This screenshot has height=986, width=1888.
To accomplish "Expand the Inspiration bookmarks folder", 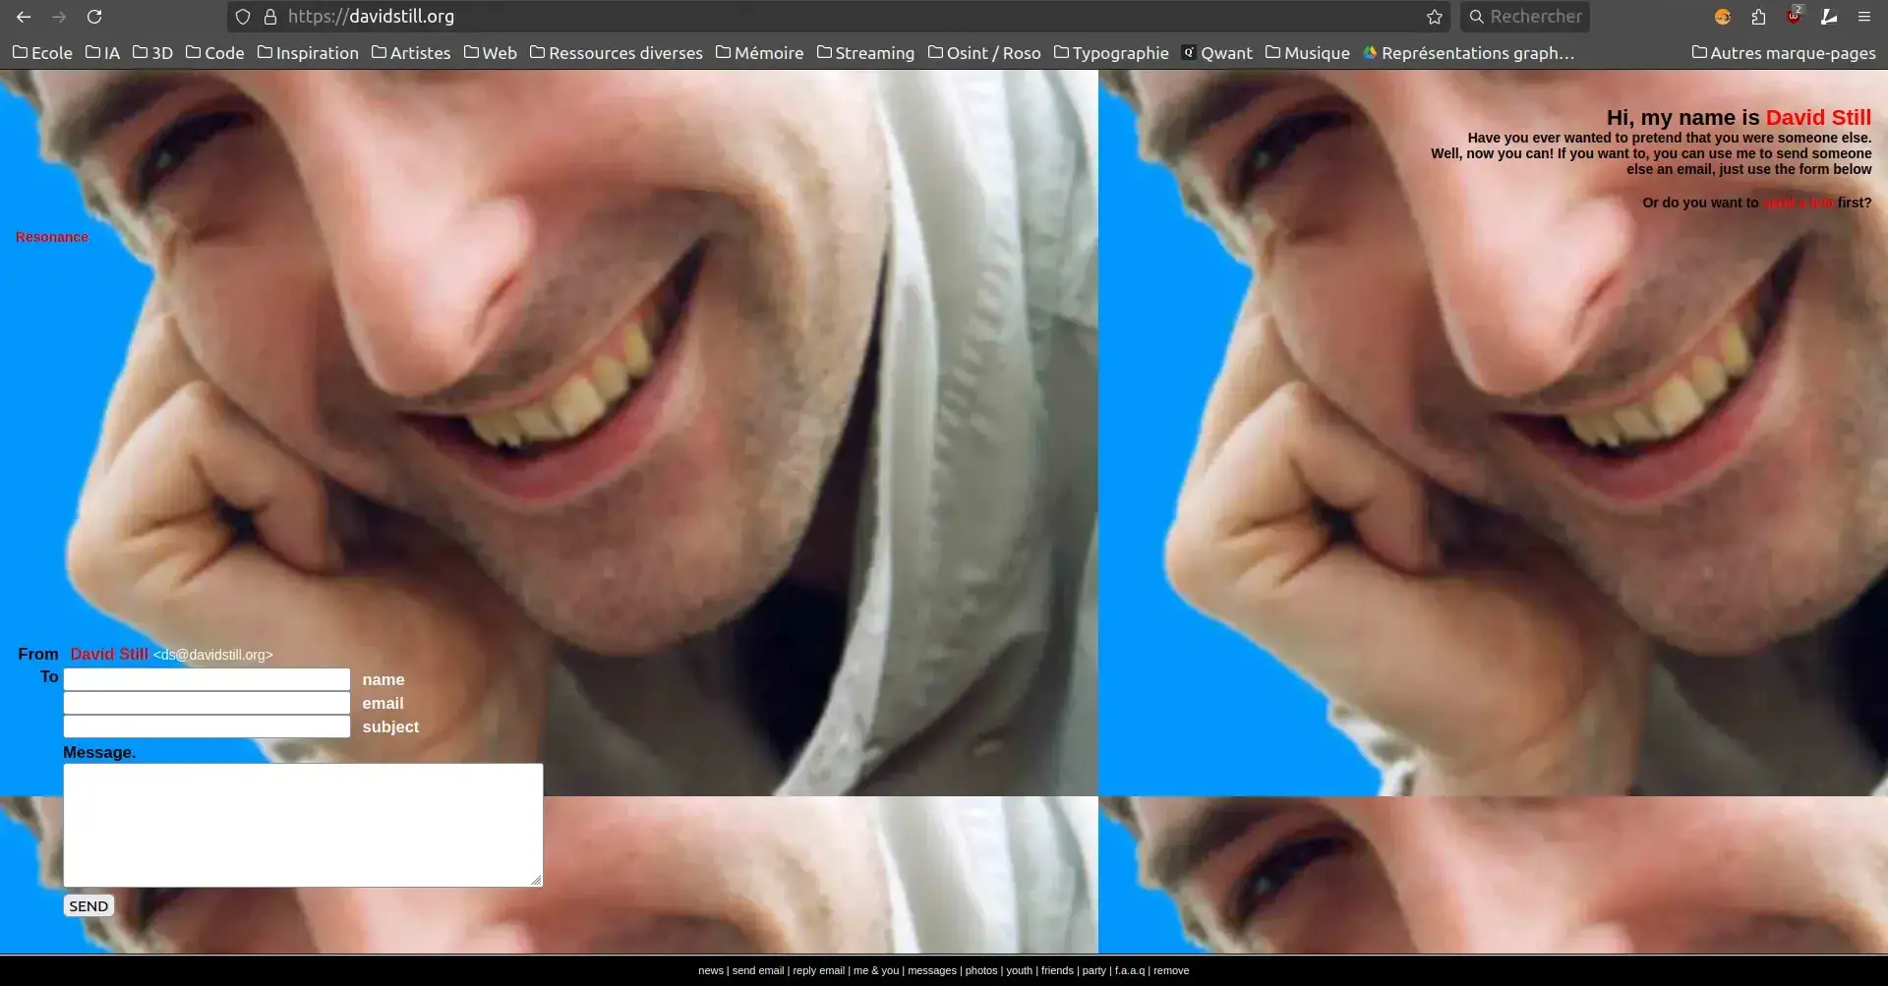I will tap(308, 53).
